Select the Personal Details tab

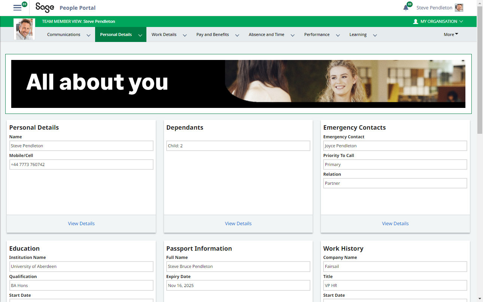116,34
